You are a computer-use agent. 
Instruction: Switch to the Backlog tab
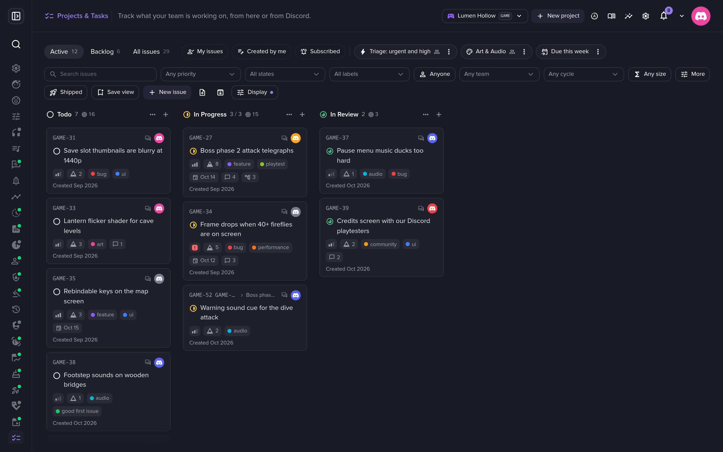tap(105, 52)
